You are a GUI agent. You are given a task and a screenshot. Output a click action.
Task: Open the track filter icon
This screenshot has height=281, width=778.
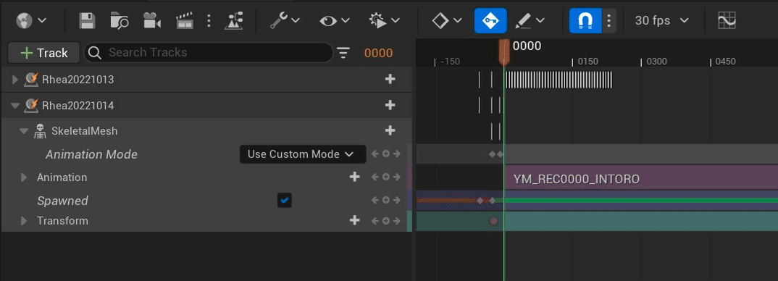pos(343,53)
